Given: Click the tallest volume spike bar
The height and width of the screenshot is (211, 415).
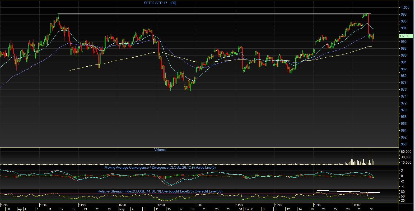Looking at the screenshot, I should (368, 157).
